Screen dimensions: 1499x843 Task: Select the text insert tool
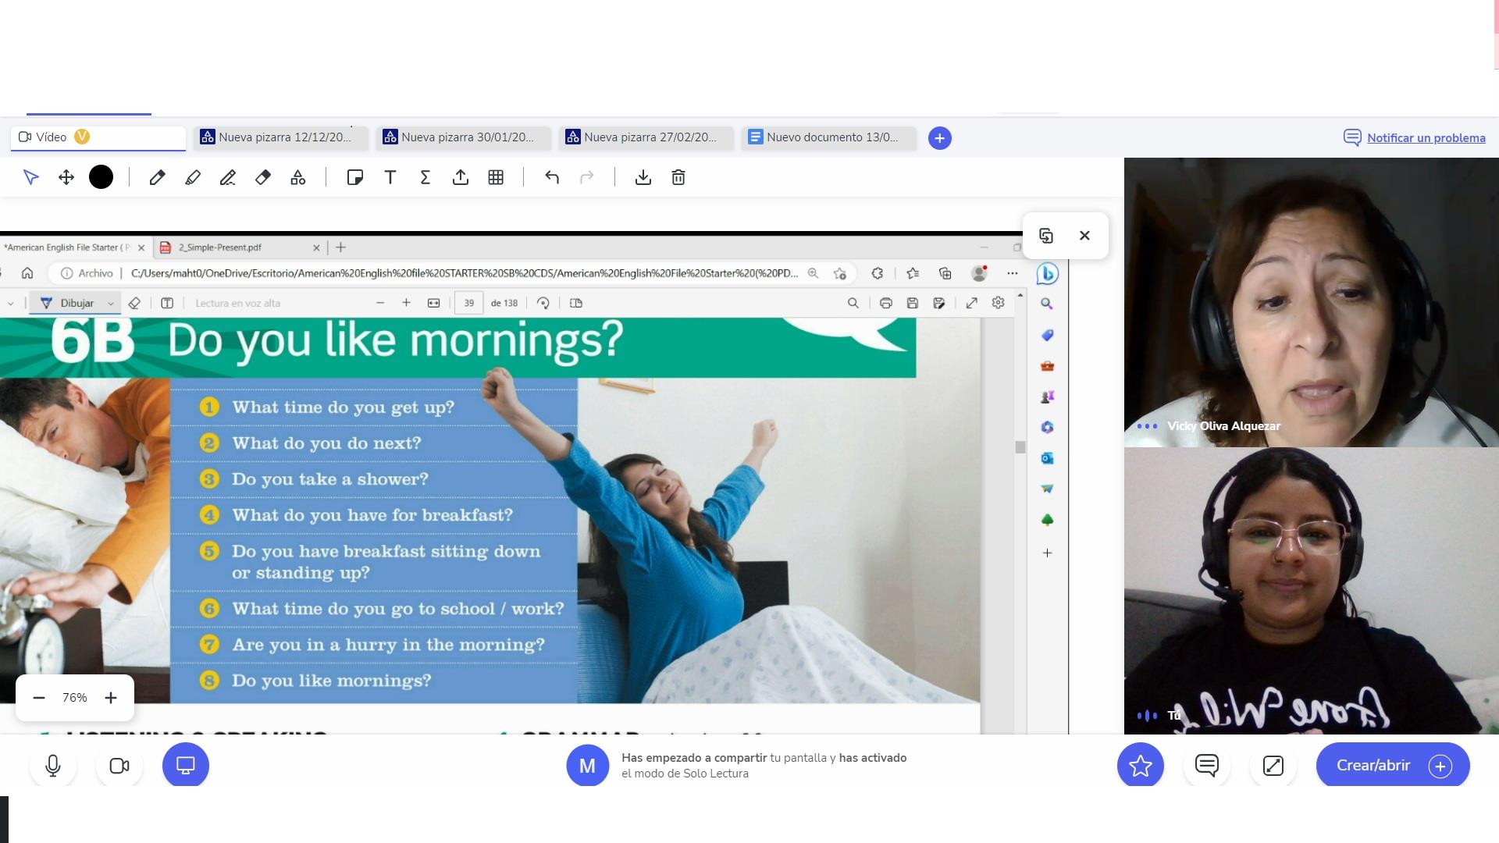390,178
